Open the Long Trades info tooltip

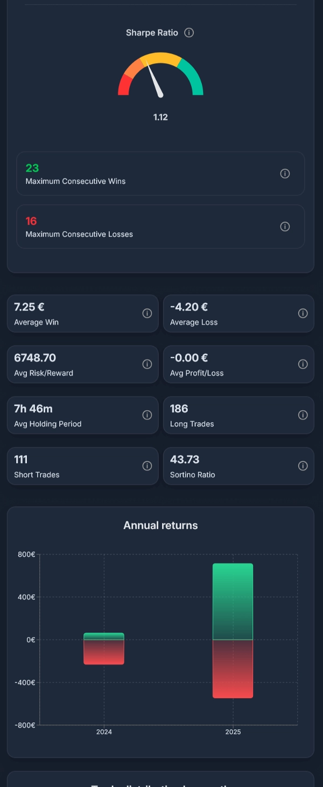tap(303, 415)
